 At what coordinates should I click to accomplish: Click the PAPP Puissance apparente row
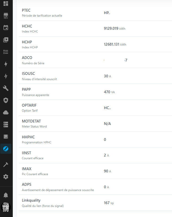coord(95,92)
